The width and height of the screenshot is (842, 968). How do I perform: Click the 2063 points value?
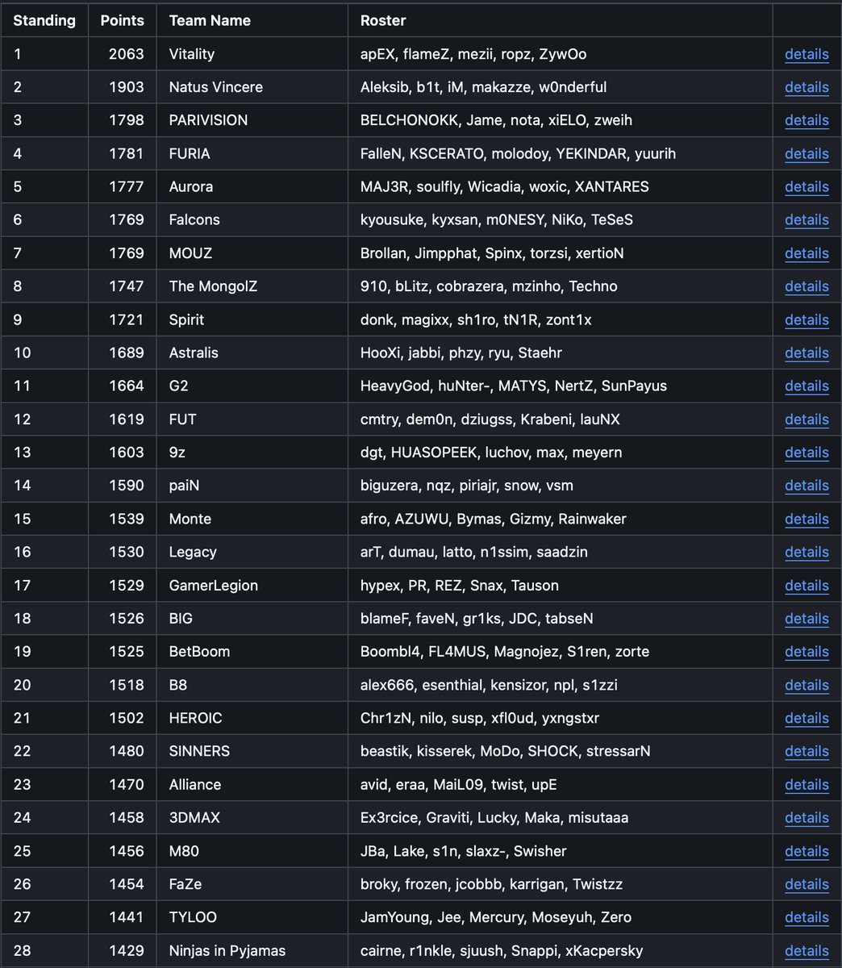click(x=127, y=54)
